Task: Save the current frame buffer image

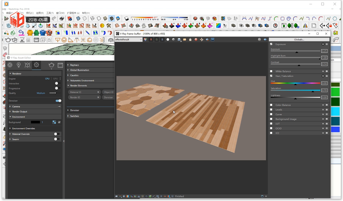Action: point(179,39)
